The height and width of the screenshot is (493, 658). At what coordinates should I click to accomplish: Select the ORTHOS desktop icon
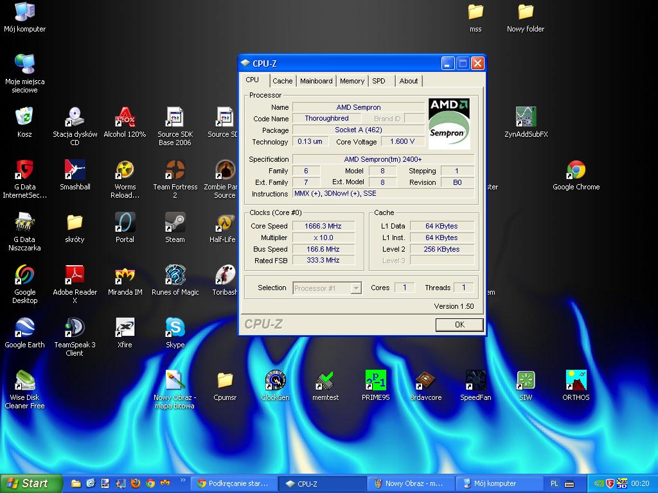point(576,381)
